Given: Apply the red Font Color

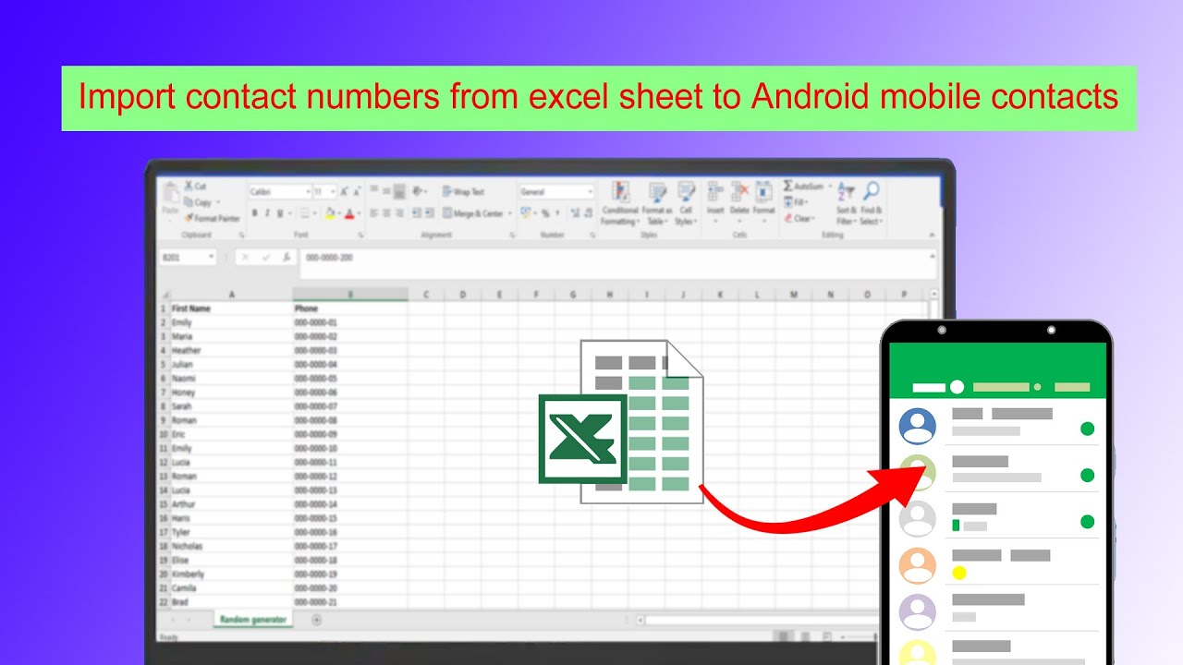Looking at the screenshot, I should (x=348, y=213).
